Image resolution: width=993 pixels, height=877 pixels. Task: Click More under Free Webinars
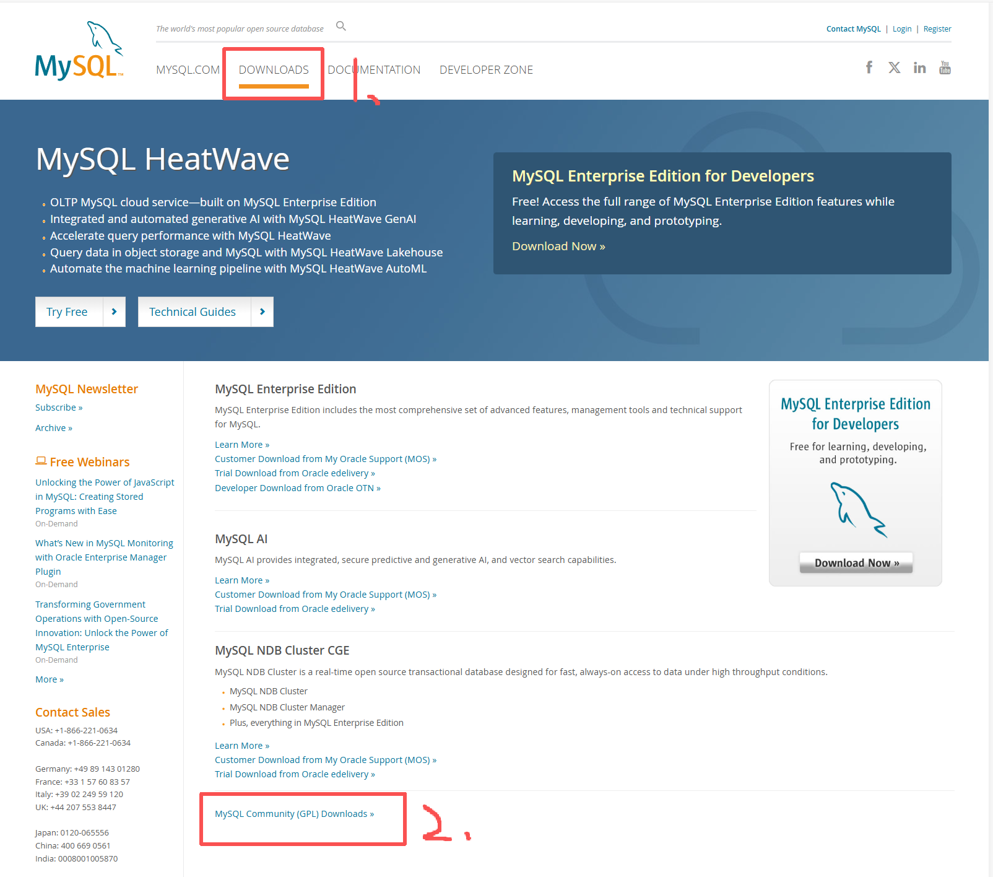coord(50,679)
